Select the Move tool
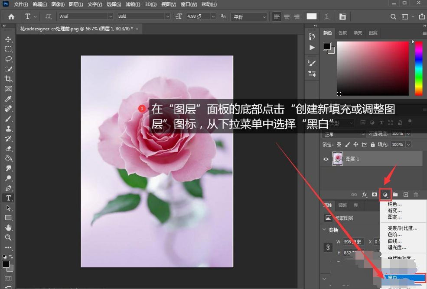The image size is (427, 289). click(9, 39)
